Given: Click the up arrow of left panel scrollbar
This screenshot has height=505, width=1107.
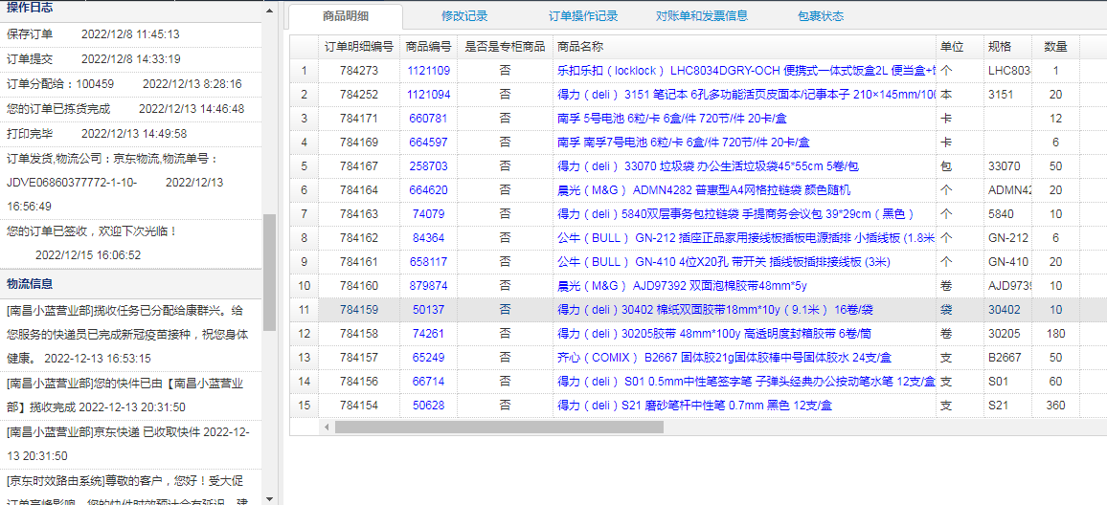Looking at the screenshot, I should (269, 11).
